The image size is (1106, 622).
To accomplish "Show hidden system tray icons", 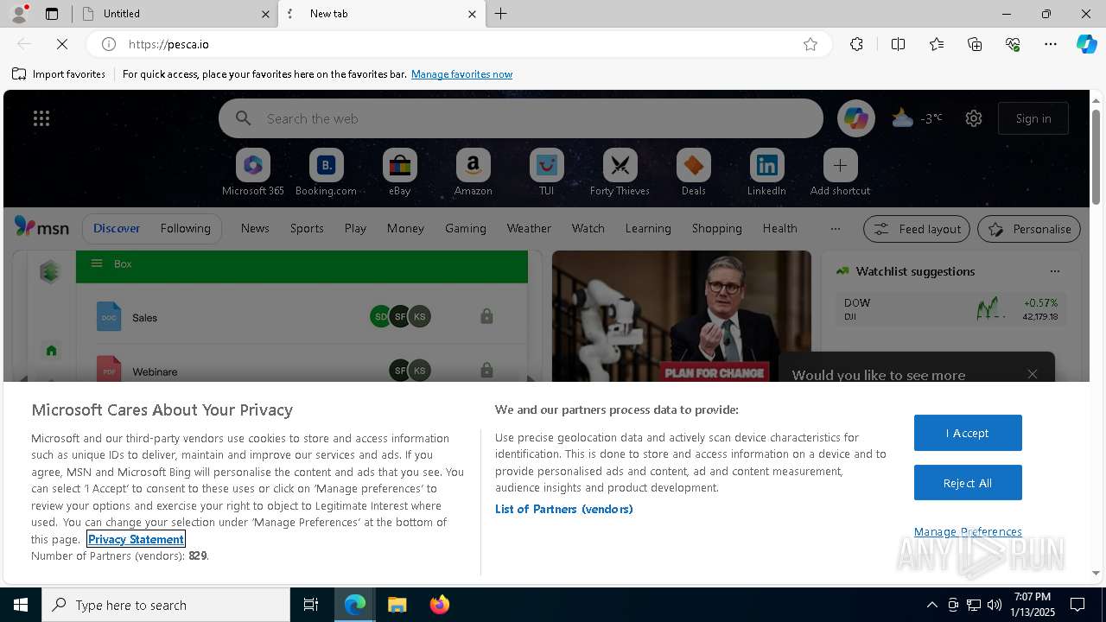I will pyautogui.click(x=931, y=605).
